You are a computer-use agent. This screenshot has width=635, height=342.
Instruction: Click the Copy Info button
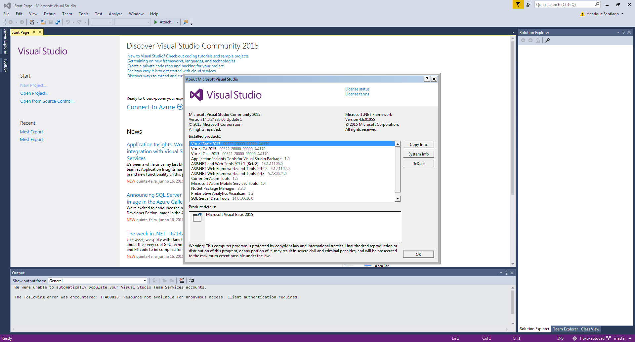pos(418,145)
